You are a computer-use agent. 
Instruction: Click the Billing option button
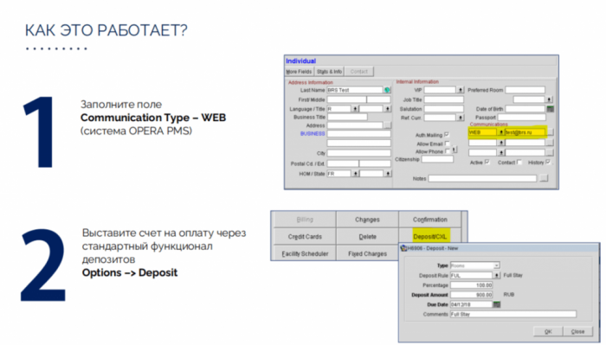[305, 220]
